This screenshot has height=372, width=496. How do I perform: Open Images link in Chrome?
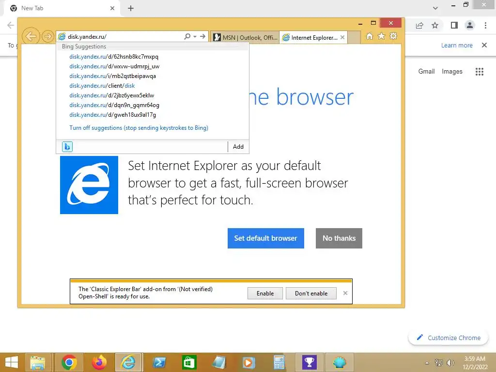(x=452, y=72)
